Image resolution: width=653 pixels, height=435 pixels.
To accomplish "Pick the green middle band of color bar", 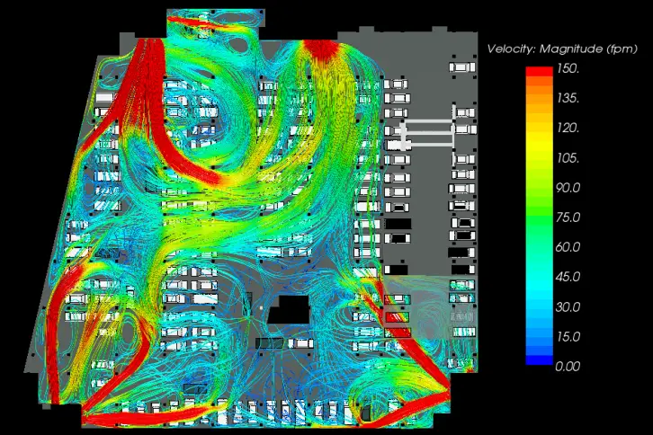I will click(x=539, y=216).
